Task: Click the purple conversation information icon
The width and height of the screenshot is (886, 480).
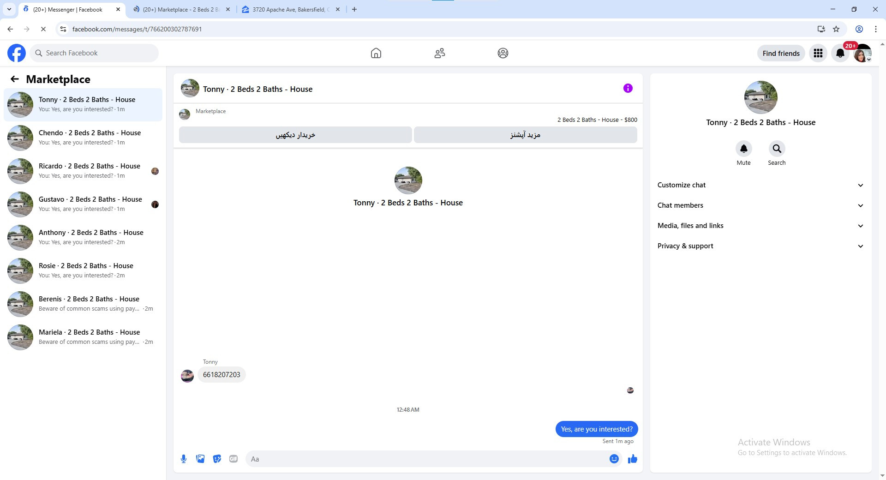Action: pos(628,88)
